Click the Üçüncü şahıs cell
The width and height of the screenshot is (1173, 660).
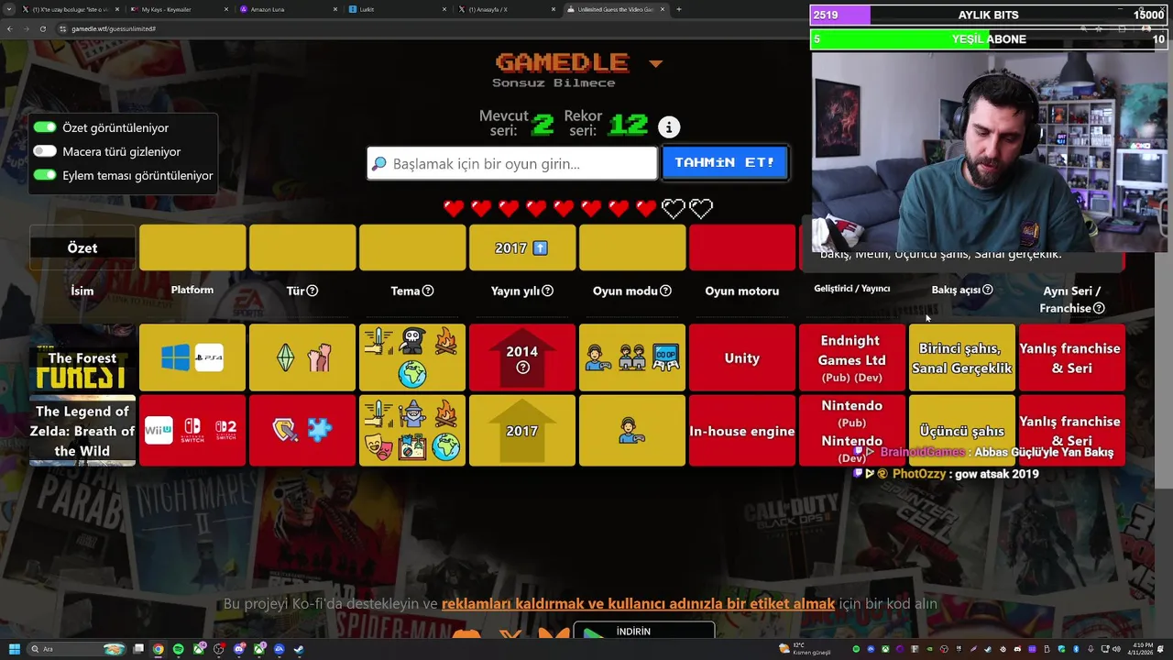tap(962, 431)
